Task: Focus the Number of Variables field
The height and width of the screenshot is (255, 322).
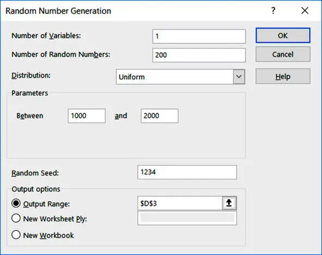Action: pos(199,37)
